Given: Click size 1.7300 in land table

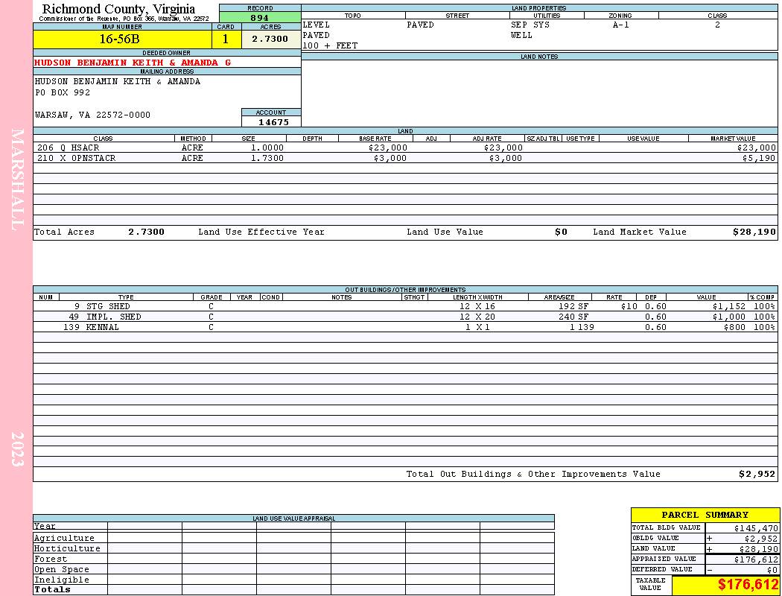Looking at the screenshot, I should point(267,159).
